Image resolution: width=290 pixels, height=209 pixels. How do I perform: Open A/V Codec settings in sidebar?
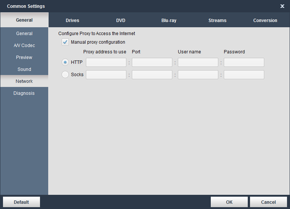coord(24,46)
